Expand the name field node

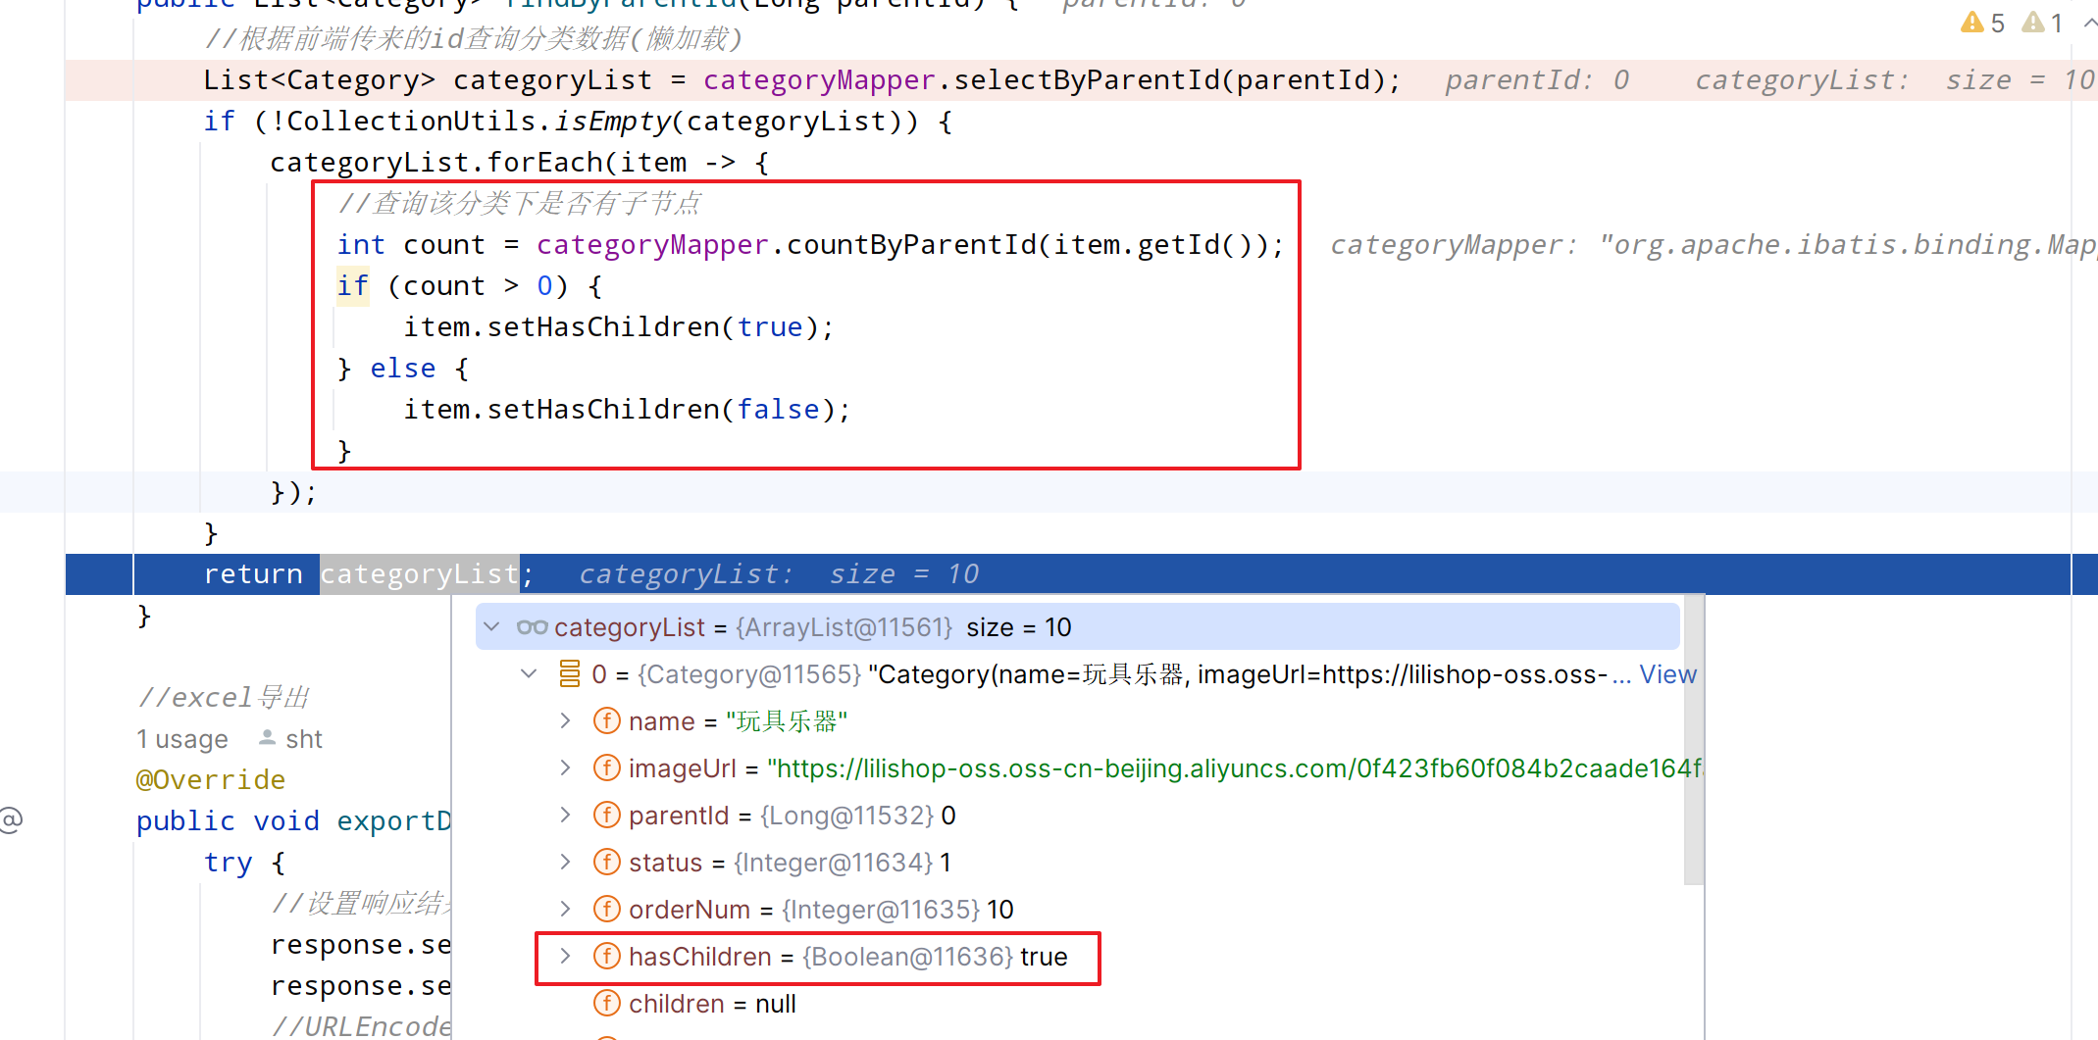point(566,721)
